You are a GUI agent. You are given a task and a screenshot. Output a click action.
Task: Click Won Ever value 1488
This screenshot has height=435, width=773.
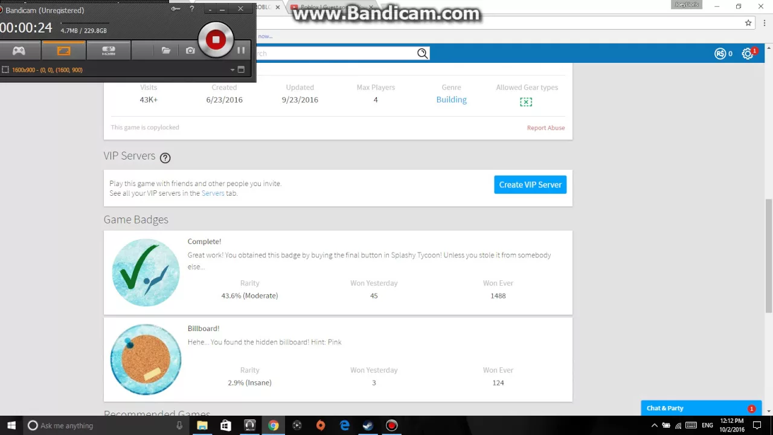(x=498, y=295)
